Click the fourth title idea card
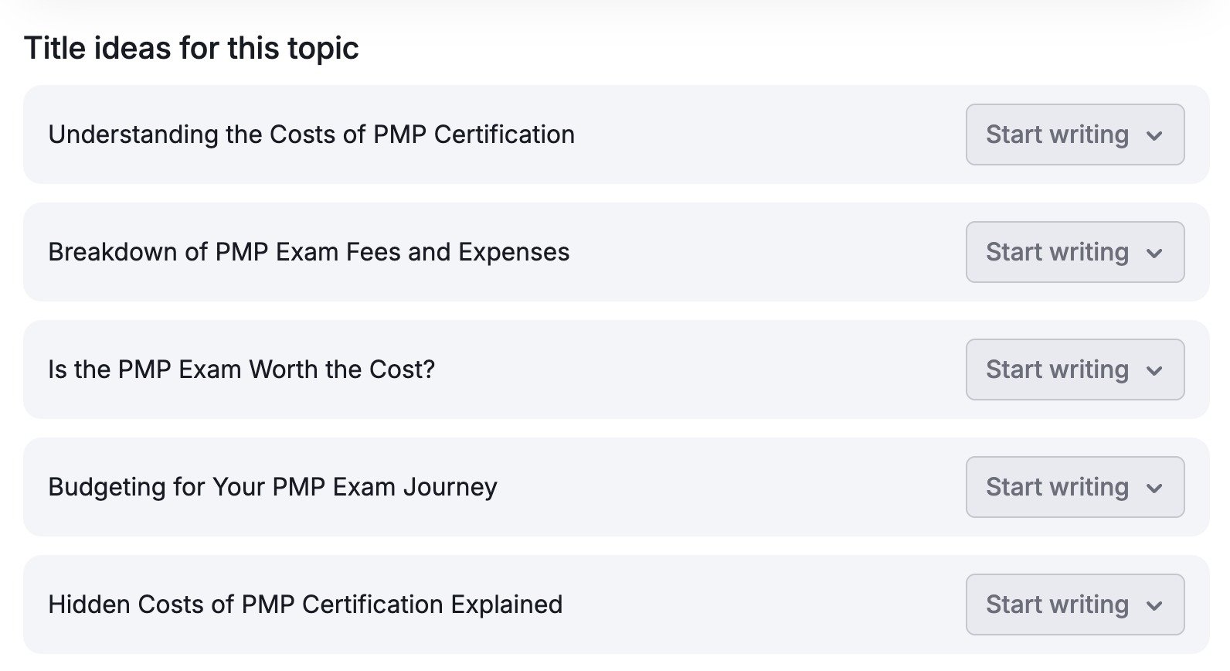This screenshot has height=671, width=1230. (541, 487)
